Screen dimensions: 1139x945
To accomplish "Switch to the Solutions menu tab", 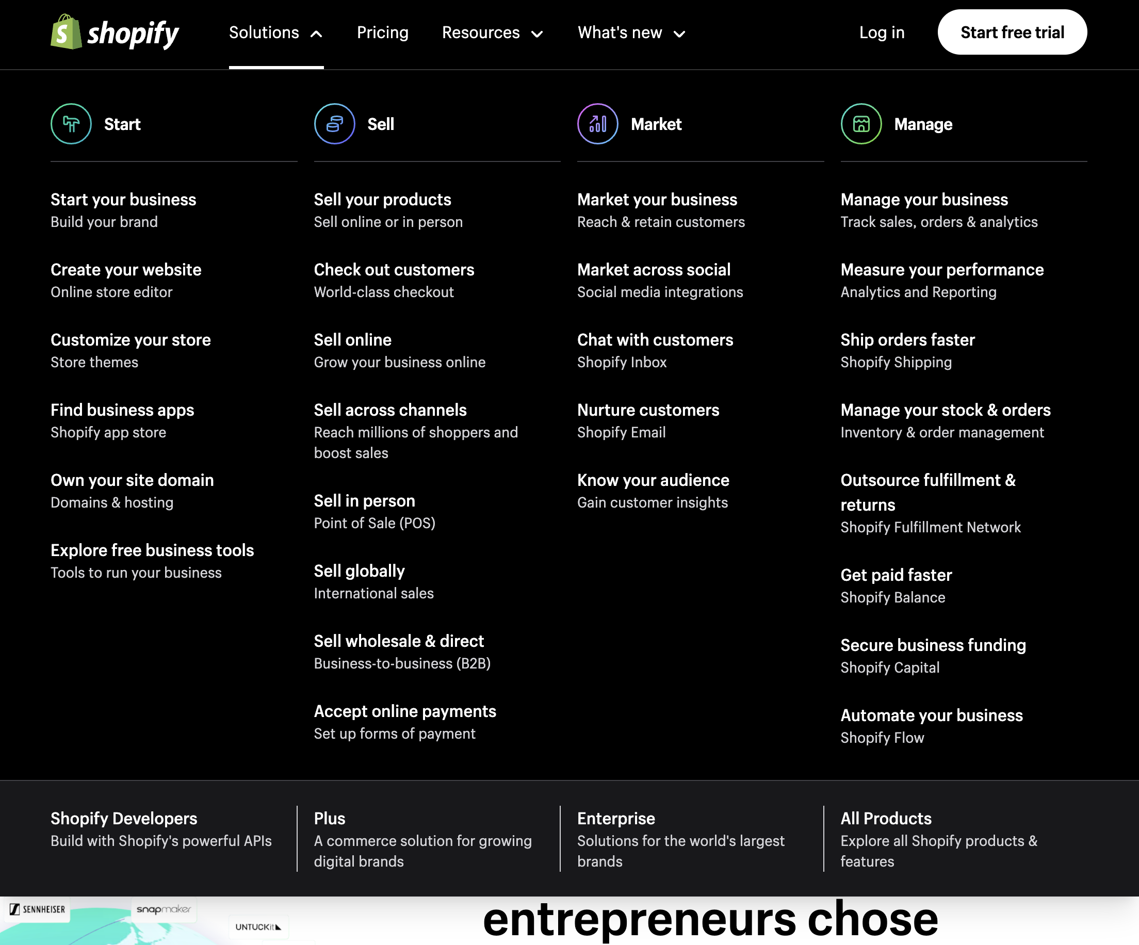I will [x=264, y=32].
